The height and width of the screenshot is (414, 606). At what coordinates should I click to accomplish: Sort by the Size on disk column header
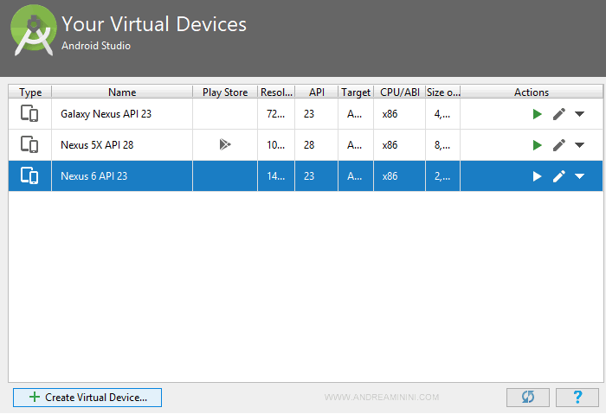[x=443, y=92]
